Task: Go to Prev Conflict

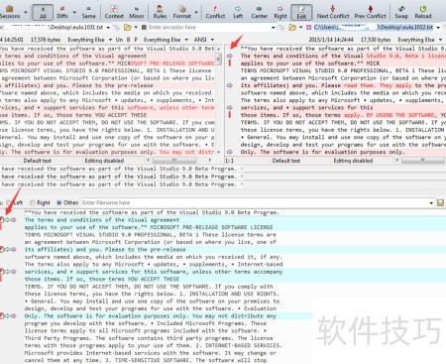Action: [370, 12]
